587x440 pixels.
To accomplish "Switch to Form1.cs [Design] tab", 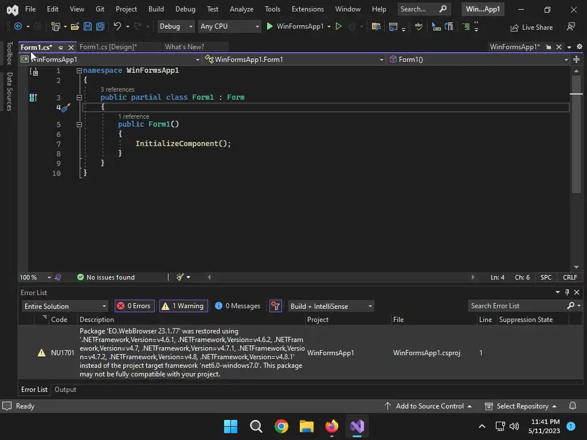I will [108, 47].
